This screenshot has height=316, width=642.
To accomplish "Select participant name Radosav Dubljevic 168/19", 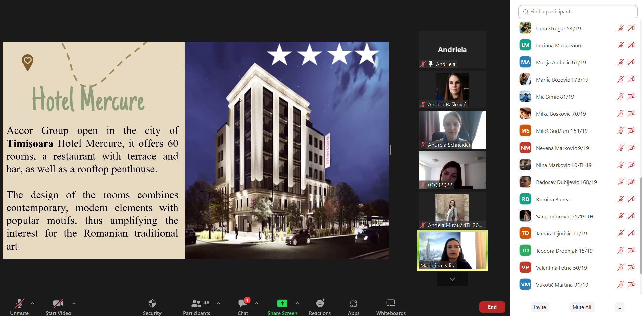I will (566, 182).
